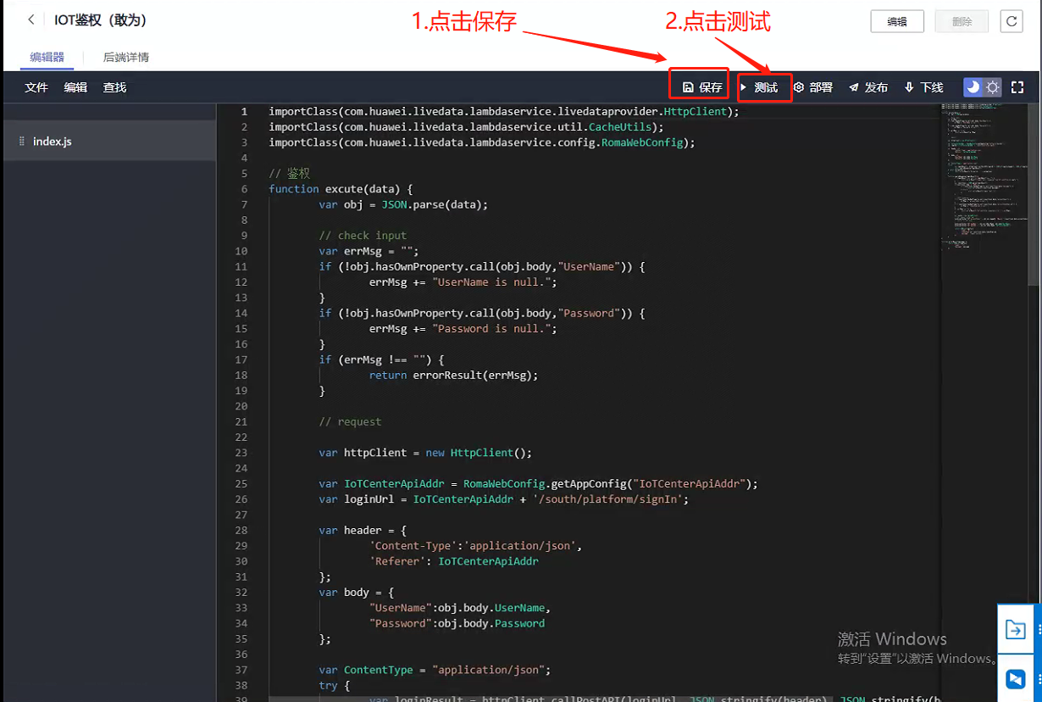Screen dimensions: 1042x702
Task: Switch editor to light sun theme
Action: tap(993, 87)
